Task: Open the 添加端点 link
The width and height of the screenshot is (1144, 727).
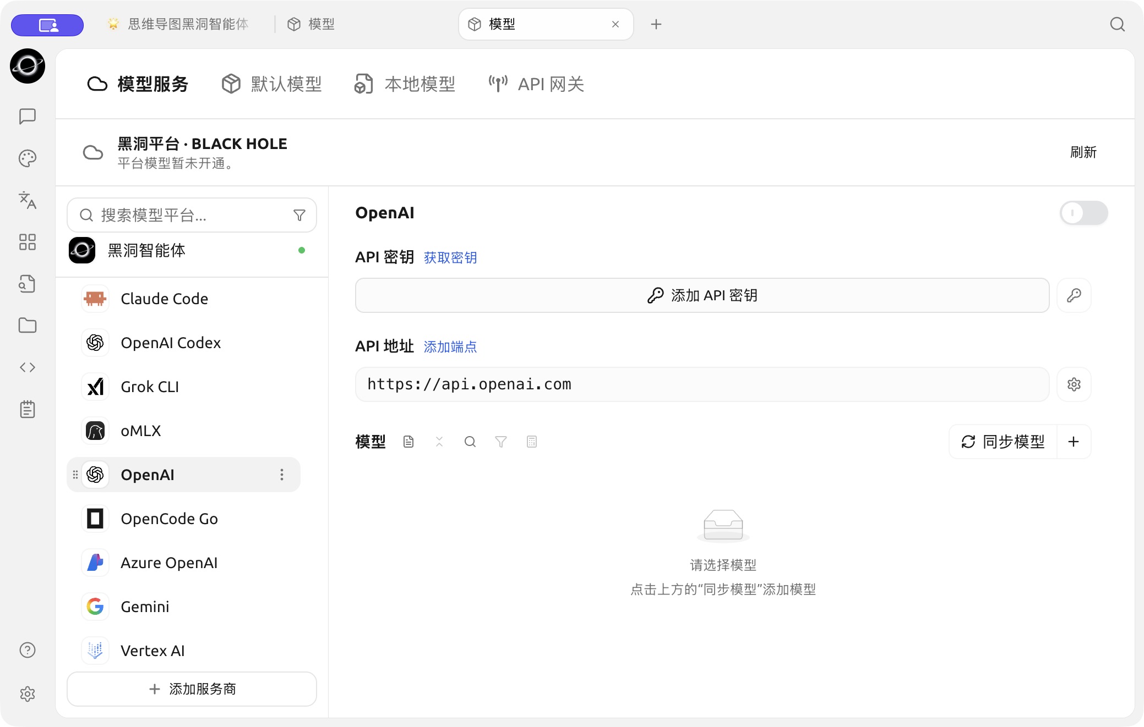Action: [450, 346]
